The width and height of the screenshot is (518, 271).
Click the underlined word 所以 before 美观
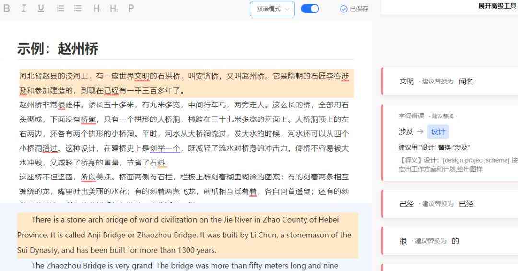[88, 177]
